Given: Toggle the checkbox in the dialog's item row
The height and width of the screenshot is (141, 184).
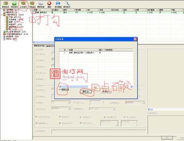Looking at the screenshot, I should pos(64,53).
